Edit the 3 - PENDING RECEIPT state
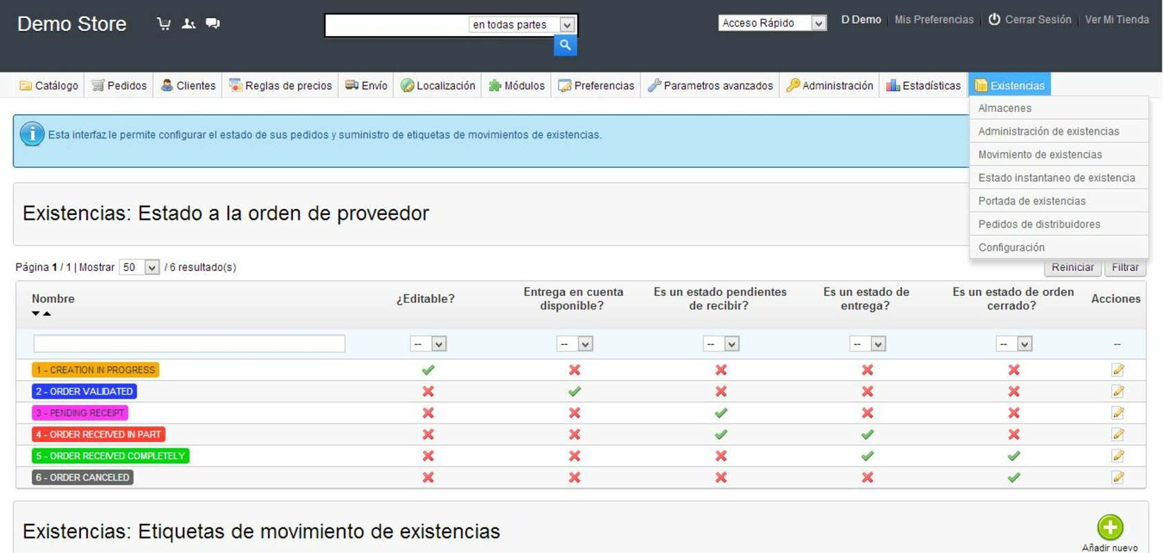1163x553 pixels. click(1117, 413)
